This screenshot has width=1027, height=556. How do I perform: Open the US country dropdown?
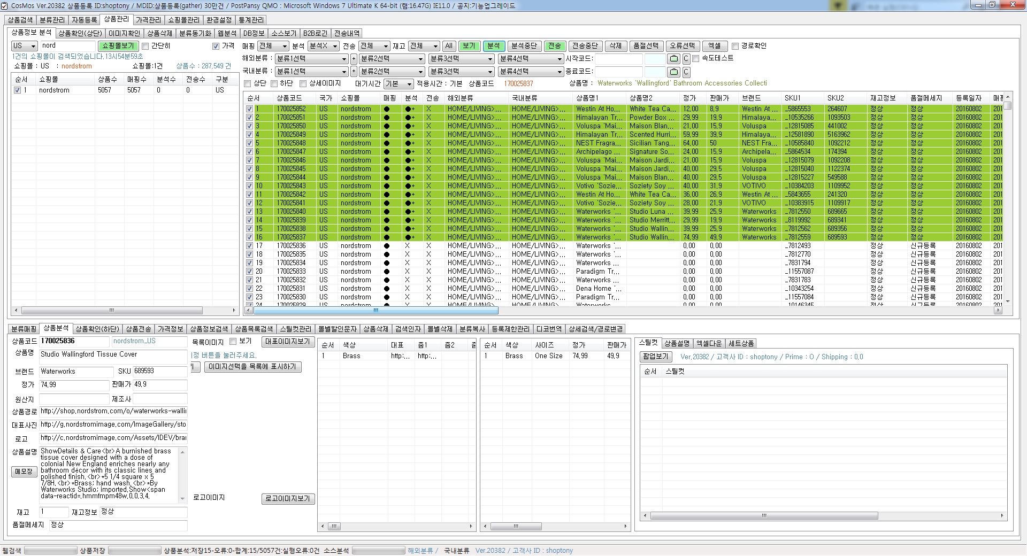pyautogui.click(x=24, y=47)
